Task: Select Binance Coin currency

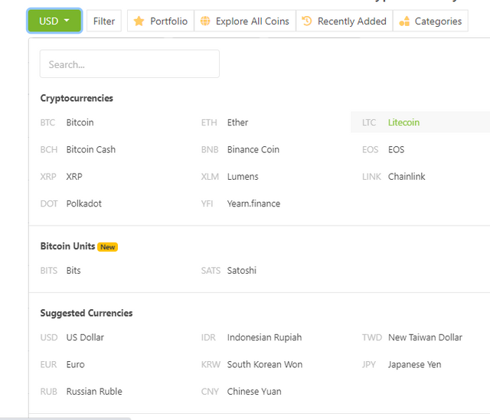Action: pos(253,149)
